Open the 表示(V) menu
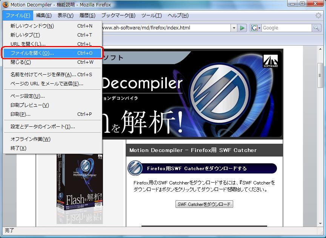 click(x=66, y=15)
